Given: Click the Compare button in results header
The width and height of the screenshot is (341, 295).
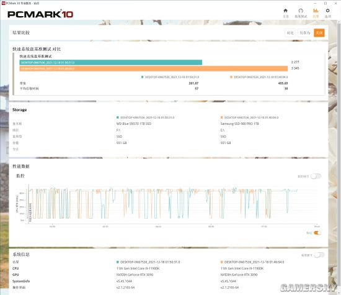Looking at the screenshot, I should (x=290, y=33).
